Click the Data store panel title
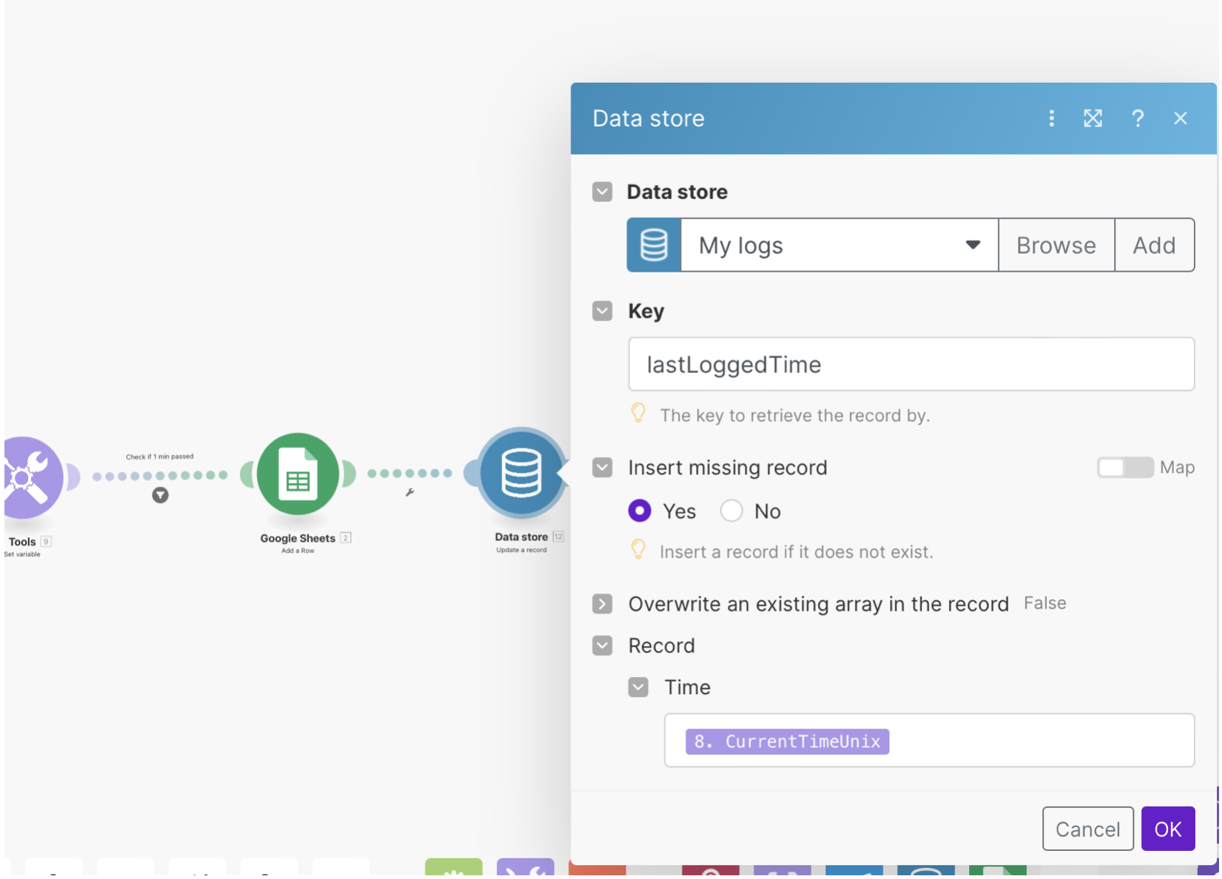The height and width of the screenshot is (879, 1222). pyautogui.click(x=648, y=118)
